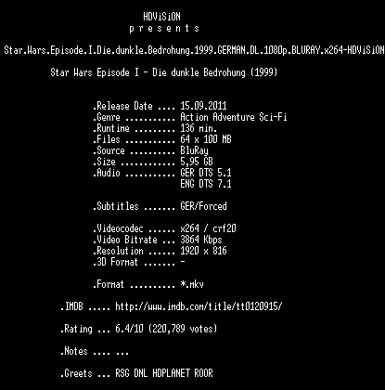Image resolution: width=385 pixels, height=390 pixels.
Task: Click the Source value BluRay
Action: (x=194, y=150)
